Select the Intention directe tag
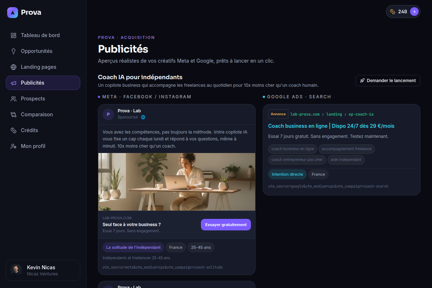432x288 pixels. pos(287,174)
